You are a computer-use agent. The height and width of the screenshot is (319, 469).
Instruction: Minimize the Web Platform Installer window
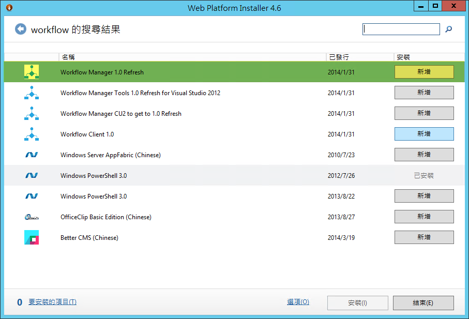point(421,6)
